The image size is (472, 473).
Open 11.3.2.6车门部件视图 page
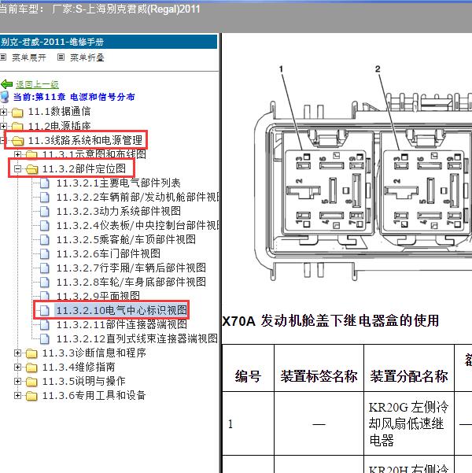(x=109, y=253)
